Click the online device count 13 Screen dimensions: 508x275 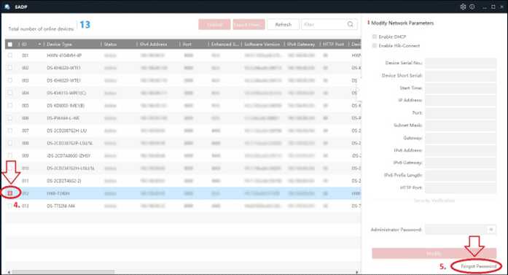point(85,25)
